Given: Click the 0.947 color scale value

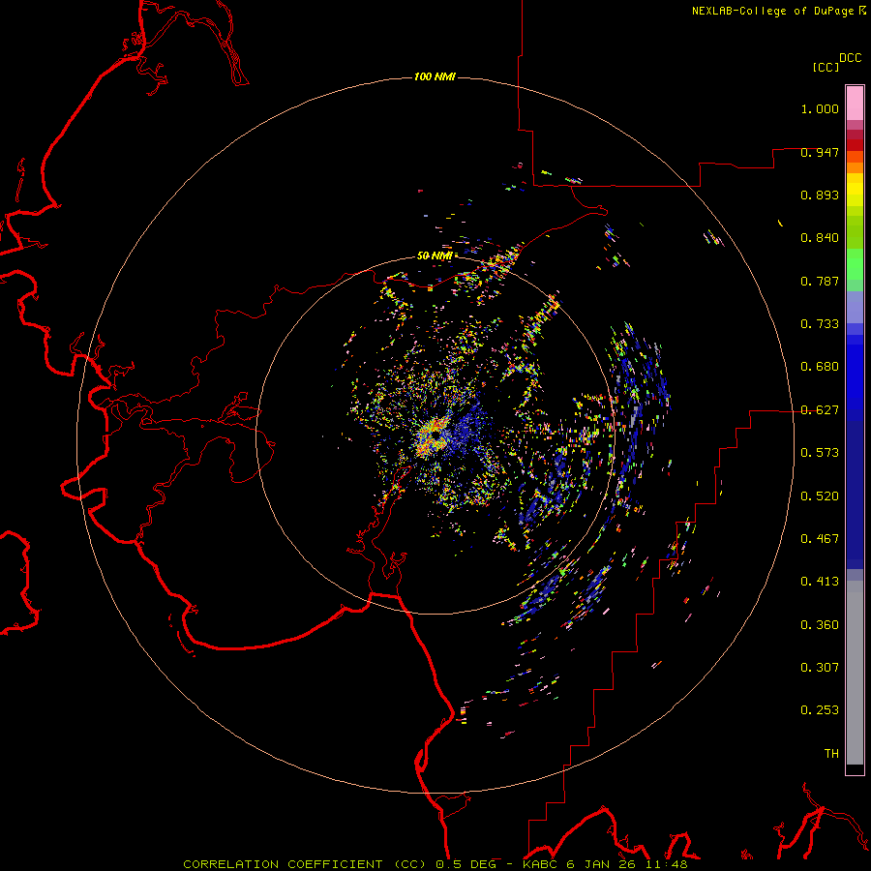Looking at the screenshot, I should [x=820, y=152].
